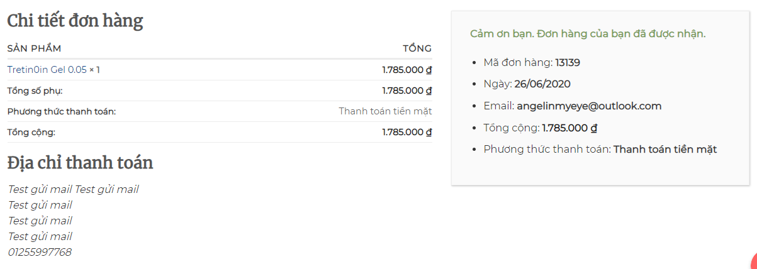This screenshot has height=269, width=757.
Task: Click the 'Tổng cộng:' label in the order table
Action: pyautogui.click(x=31, y=132)
